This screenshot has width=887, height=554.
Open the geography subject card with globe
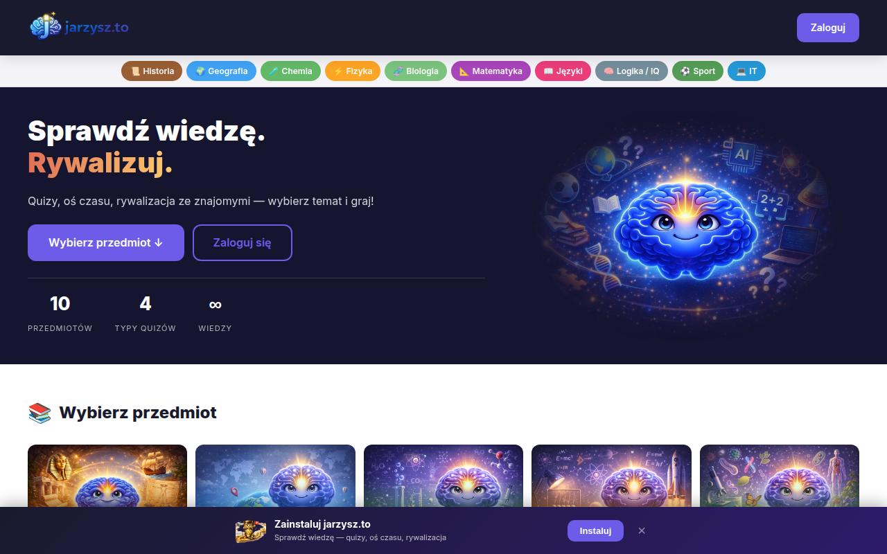point(275,476)
